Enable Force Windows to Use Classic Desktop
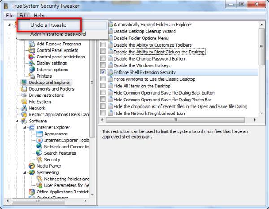Viewport: 269px width, 209px height. [103, 78]
